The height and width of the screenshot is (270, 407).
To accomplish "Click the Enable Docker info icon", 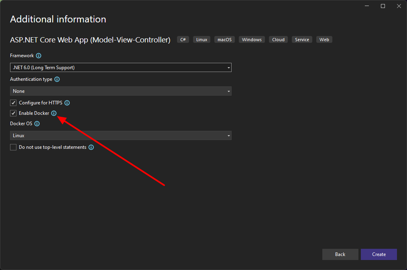I will 54,113.
